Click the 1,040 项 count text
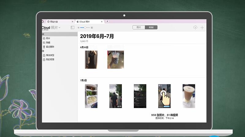The height and width of the screenshot is (137, 245). (x=84, y=41)
